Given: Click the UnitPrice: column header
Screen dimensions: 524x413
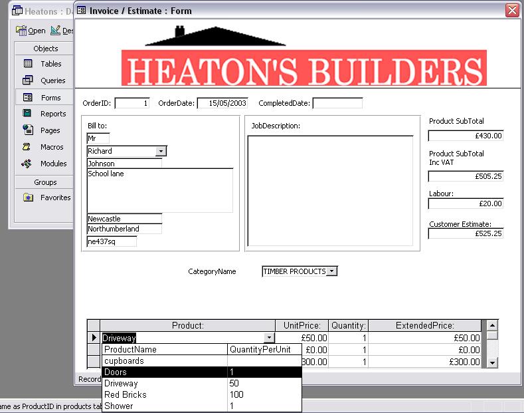Looking at the screenshot, I should click(302, 326).
